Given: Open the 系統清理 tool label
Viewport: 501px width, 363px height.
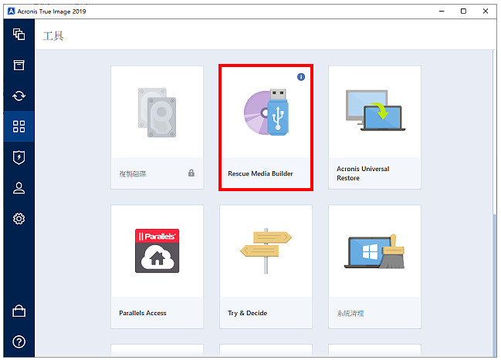Looking at the screenshot, I should click(350, 313).
